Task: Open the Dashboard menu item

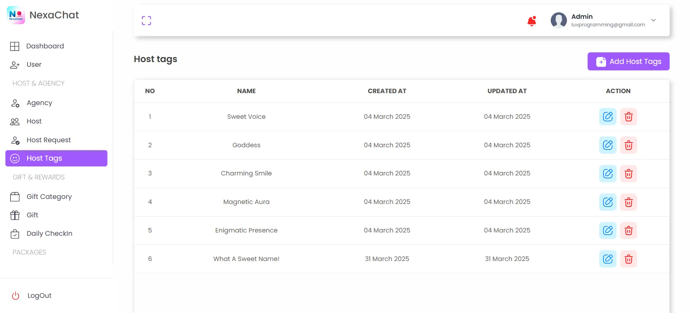Action: pos(45,46)
